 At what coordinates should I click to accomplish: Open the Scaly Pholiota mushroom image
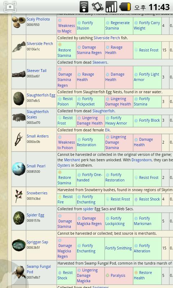[x=19, y=22]
